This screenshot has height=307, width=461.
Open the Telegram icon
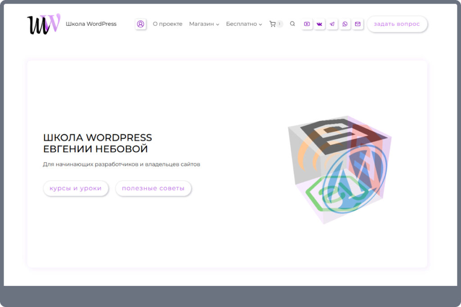[332, 24]
